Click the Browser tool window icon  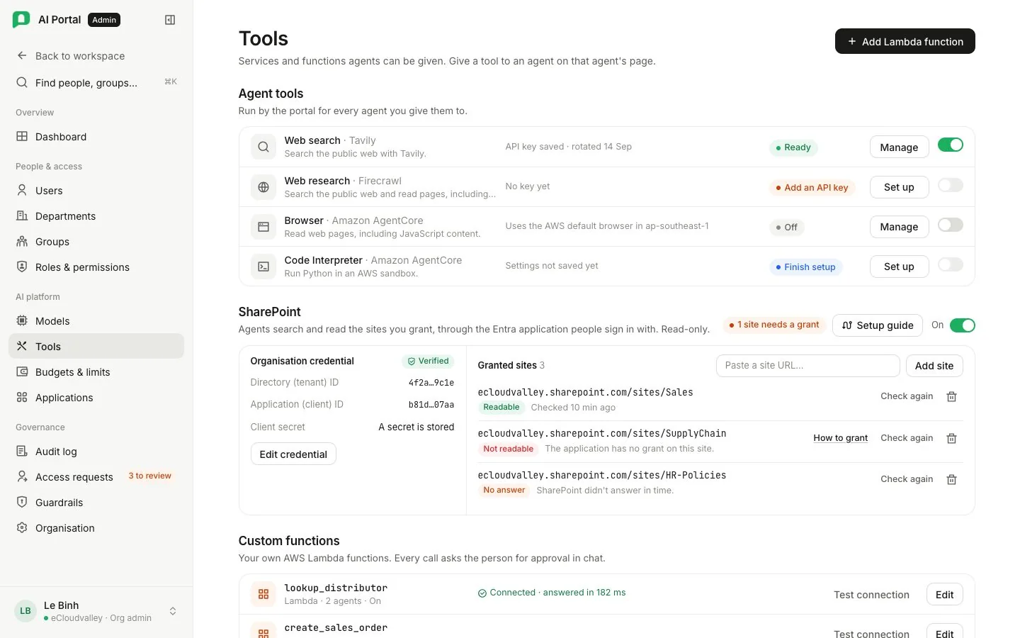263,227
